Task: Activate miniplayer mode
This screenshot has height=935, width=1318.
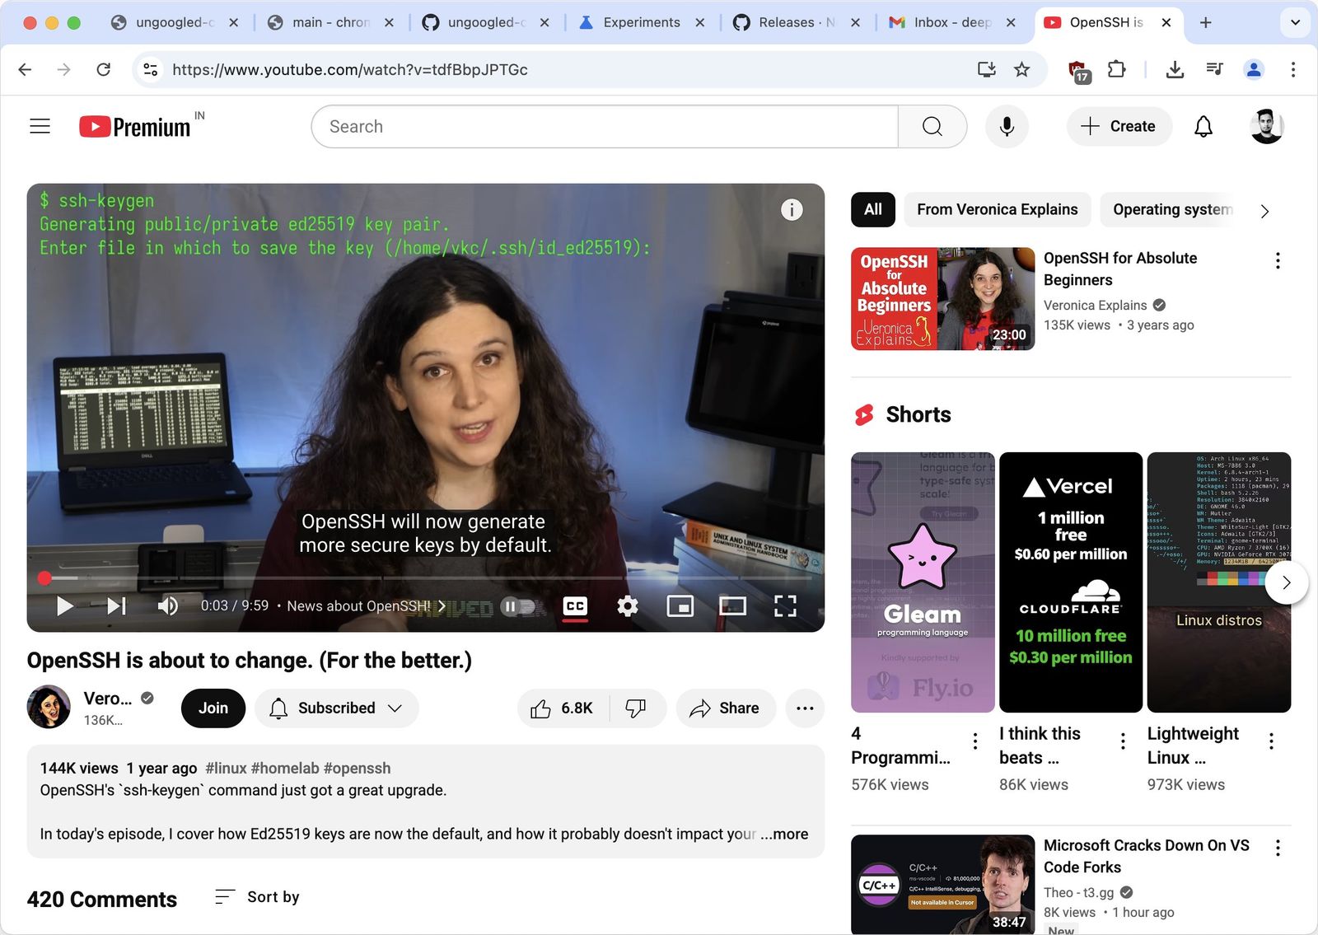Action: (x=680, y=605)
